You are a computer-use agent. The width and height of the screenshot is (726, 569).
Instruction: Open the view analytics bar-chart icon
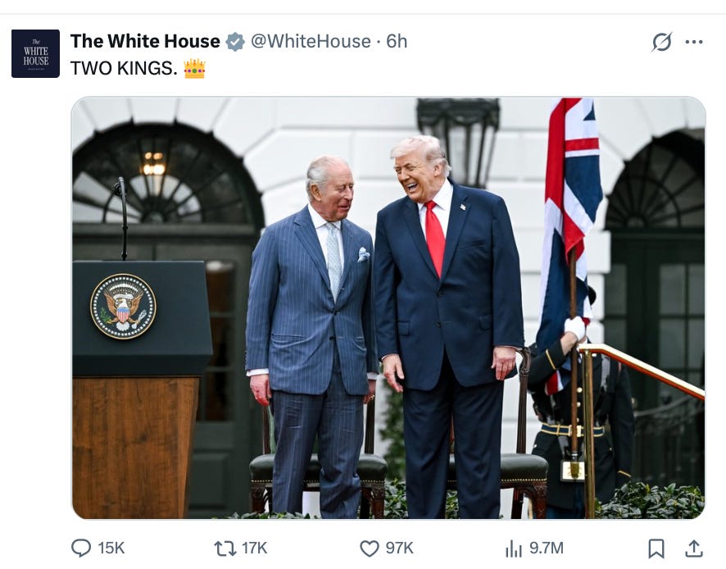(514, 549)
